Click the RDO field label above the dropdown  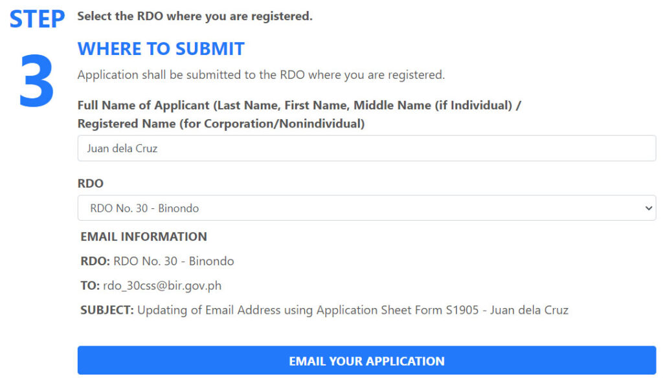(89, 183)
